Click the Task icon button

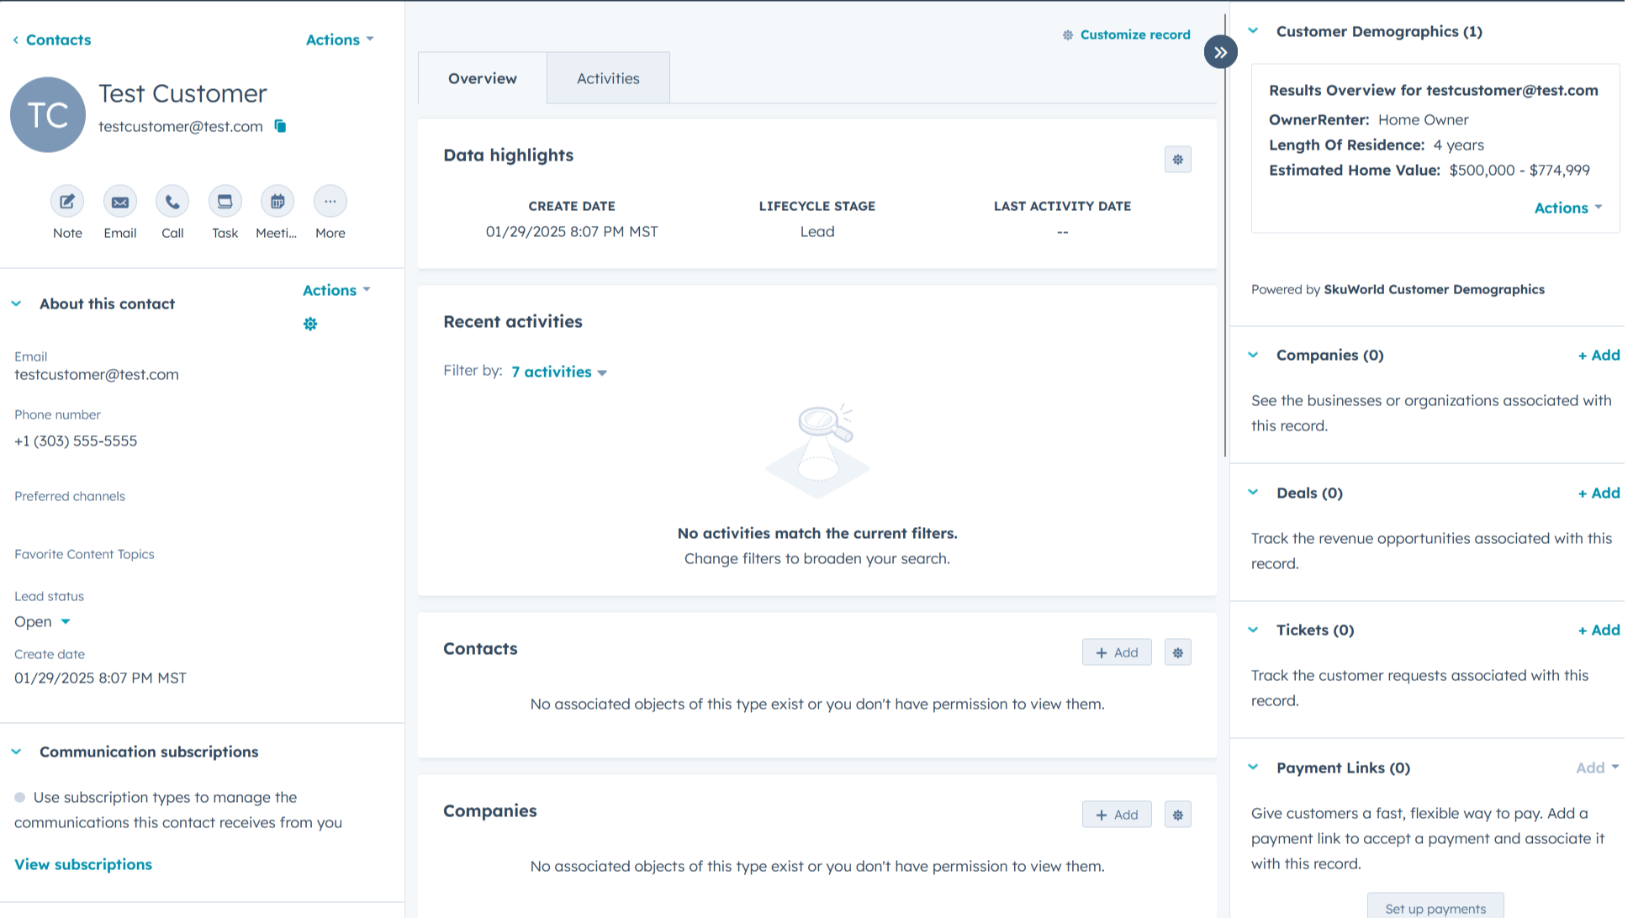tap(225, 202)
